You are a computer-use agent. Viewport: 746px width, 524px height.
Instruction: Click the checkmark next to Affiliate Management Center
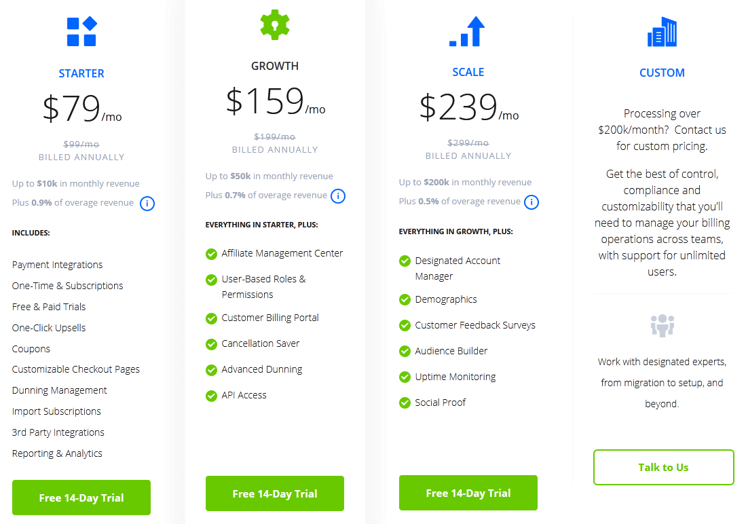pyautogui.click(x=211, y=253)
